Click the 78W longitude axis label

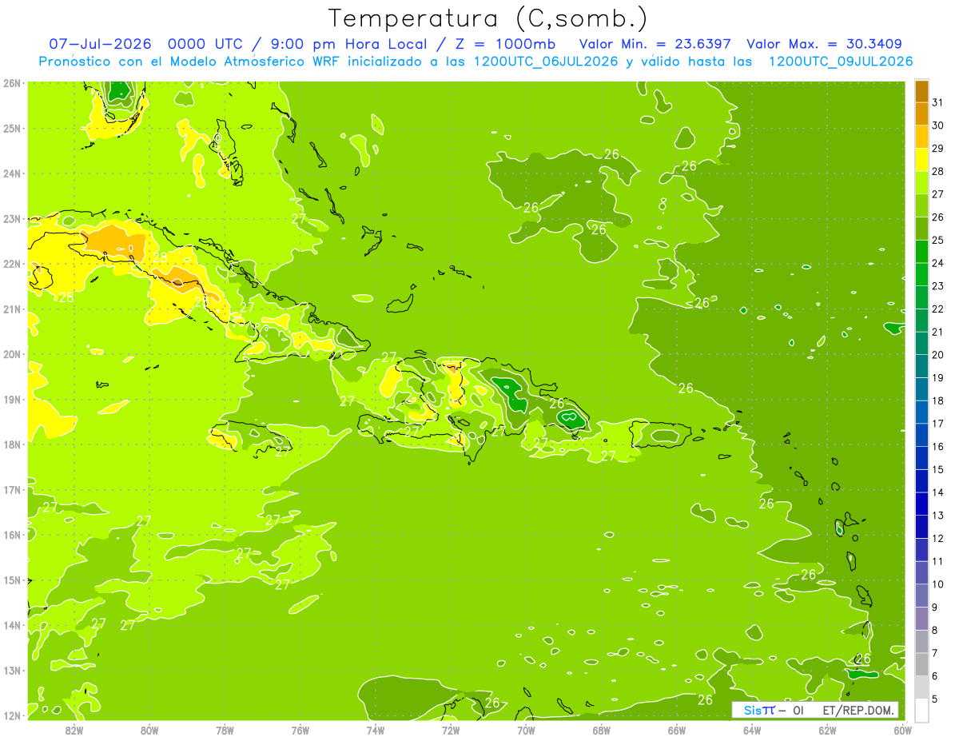[x=225, y=731]
